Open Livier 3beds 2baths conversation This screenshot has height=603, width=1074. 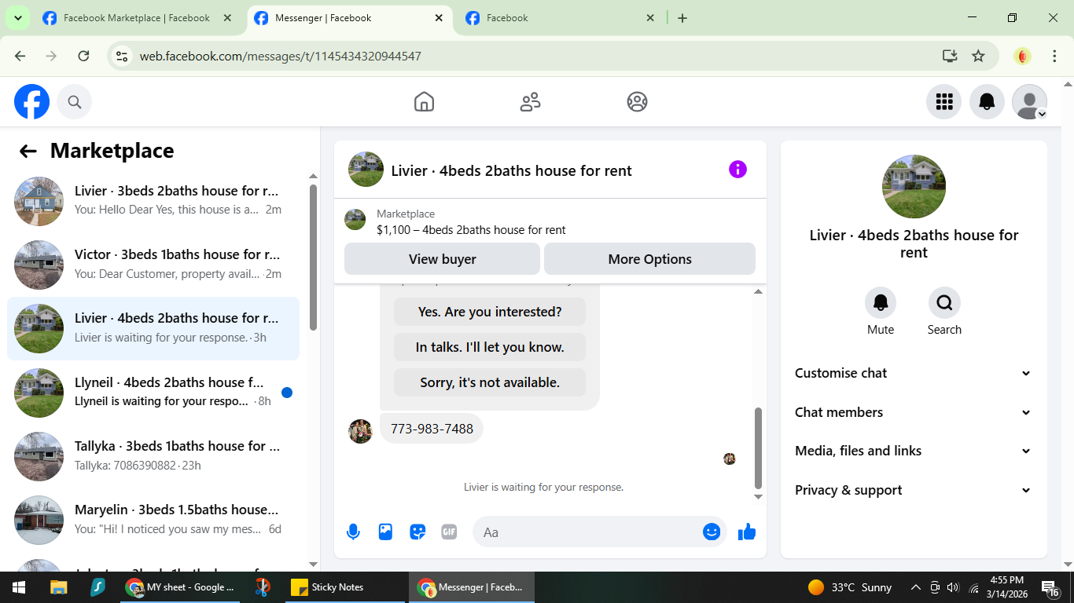[x=153, y=201]
